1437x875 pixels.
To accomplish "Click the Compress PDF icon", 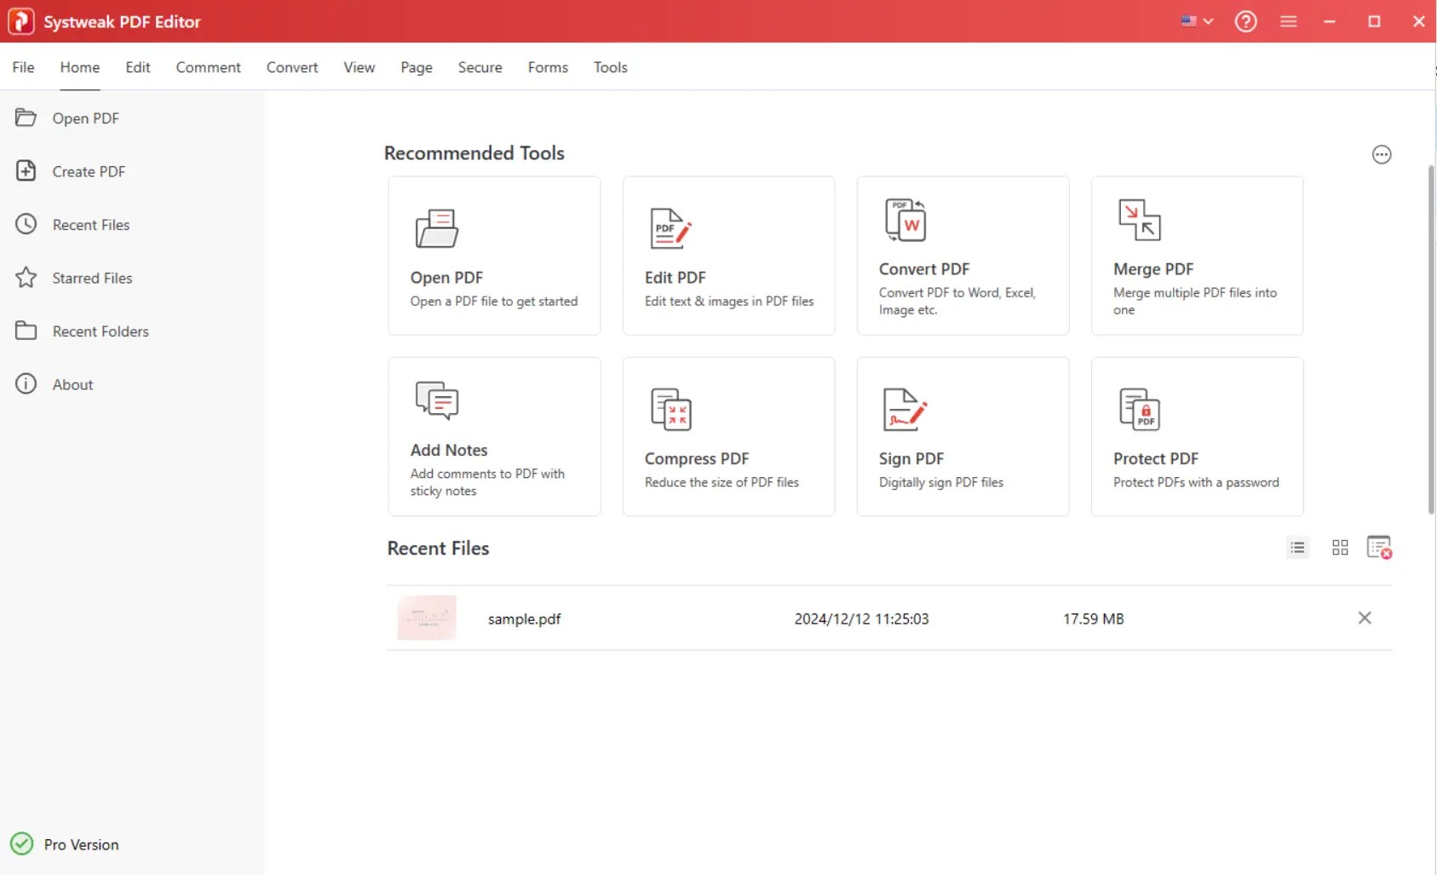I will click(x=671, y=410).
